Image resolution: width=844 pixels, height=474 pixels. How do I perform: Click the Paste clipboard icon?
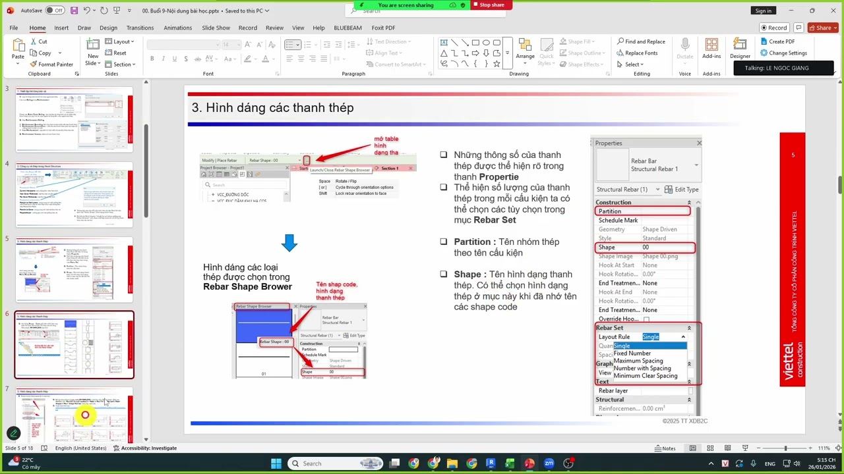coord(18,46)
